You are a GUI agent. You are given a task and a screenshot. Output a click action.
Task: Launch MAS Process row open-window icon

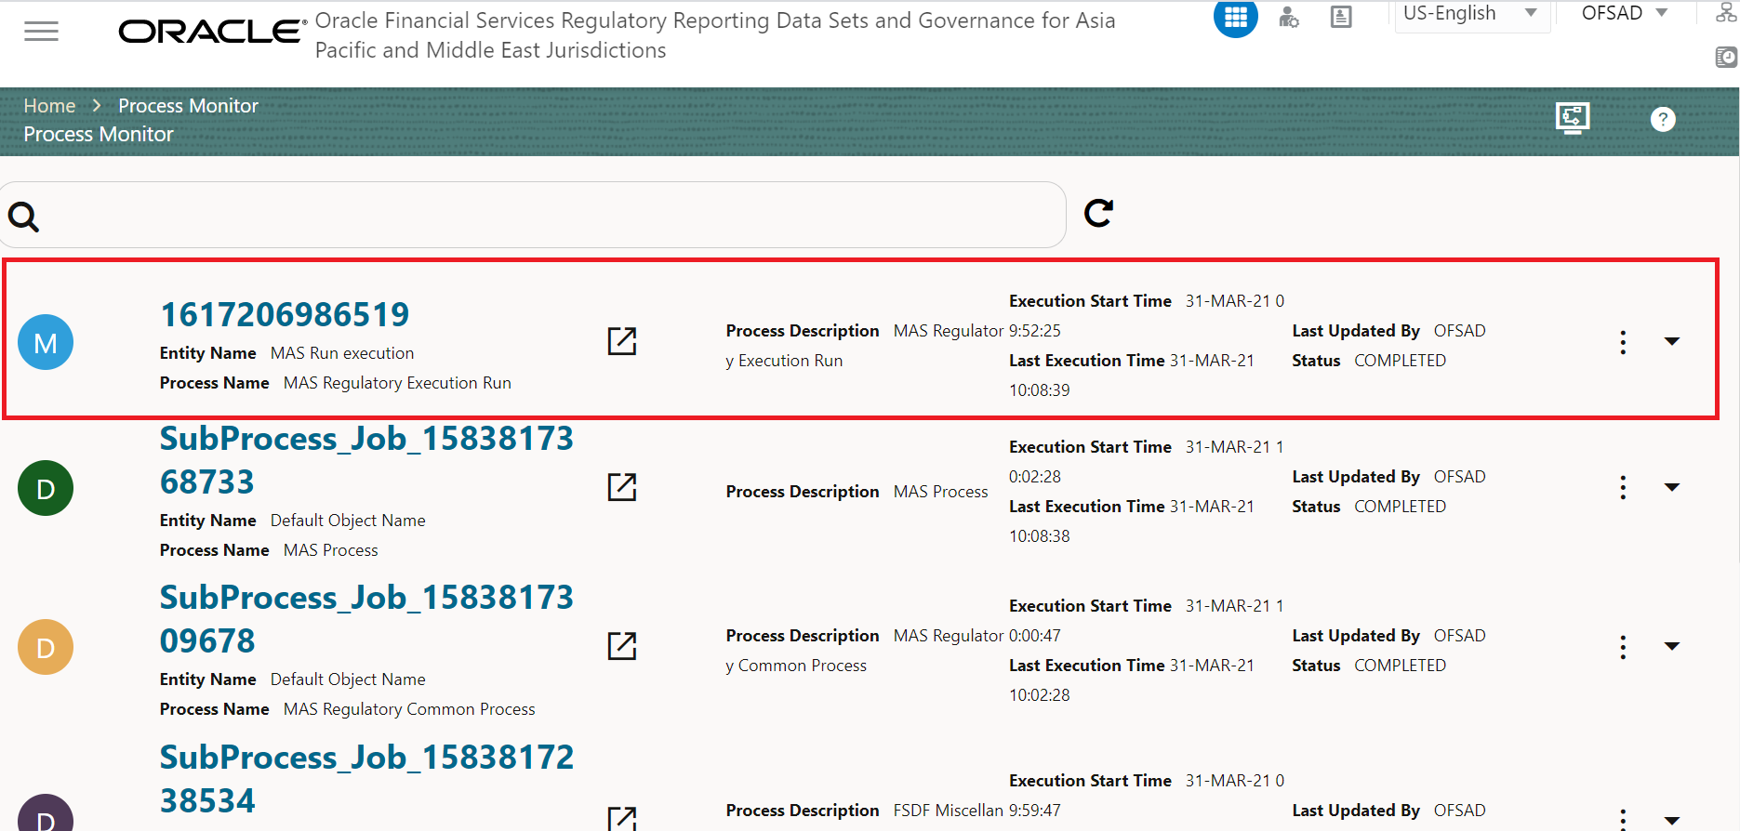622,487
